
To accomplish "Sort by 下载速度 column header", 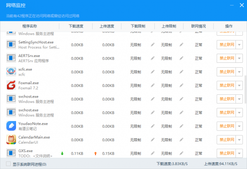I will 77,26.
